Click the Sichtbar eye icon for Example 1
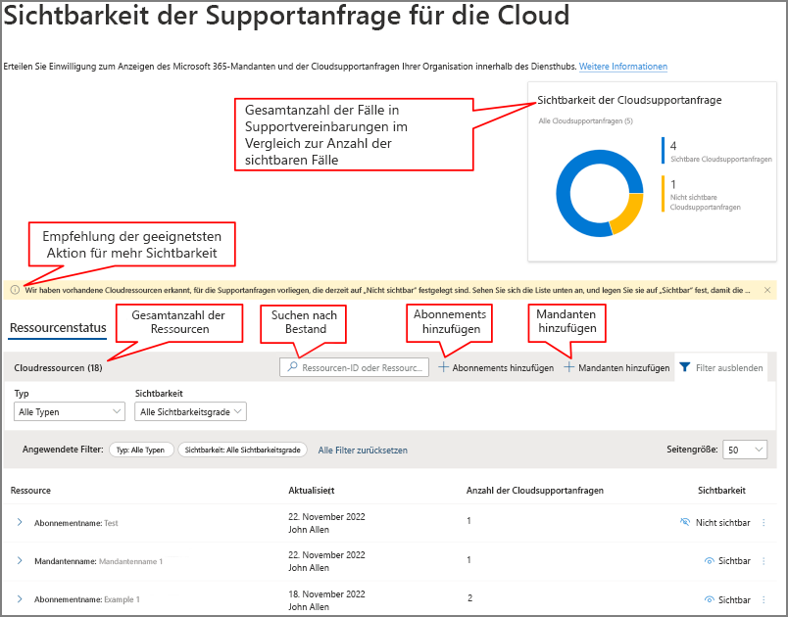Screen dimensions: 788x617 coord(709,599)
